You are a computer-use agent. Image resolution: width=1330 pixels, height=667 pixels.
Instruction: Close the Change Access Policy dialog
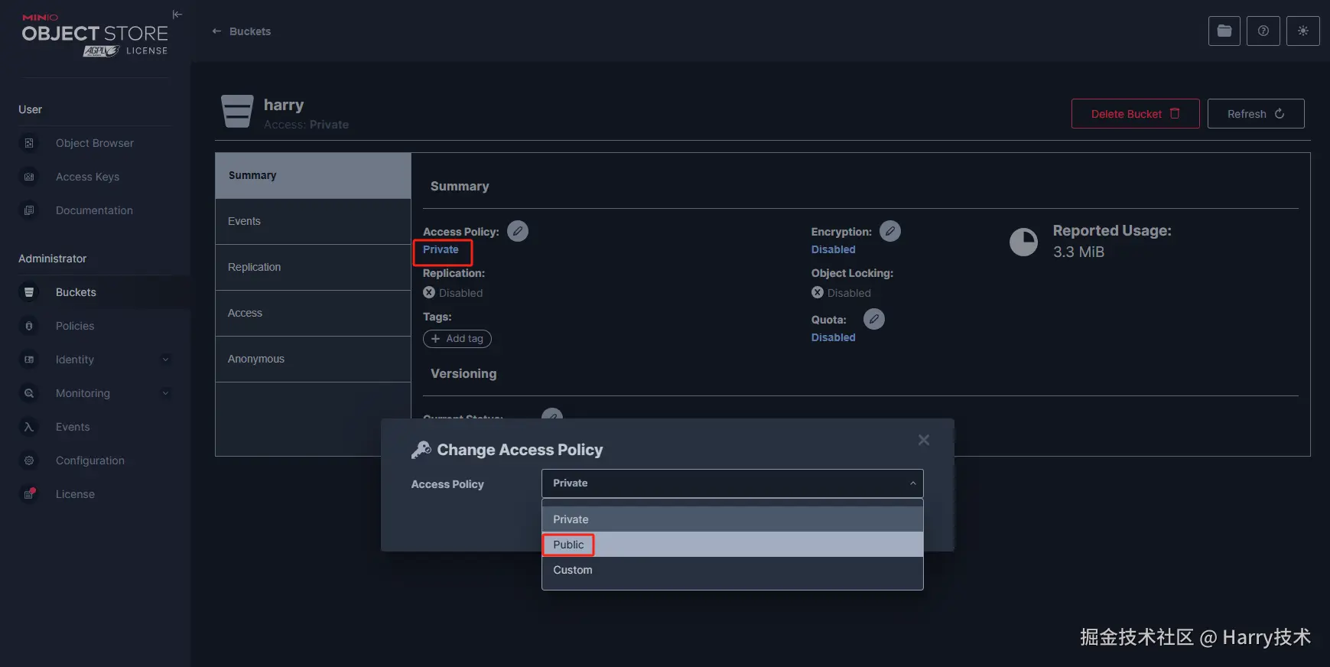point(924,440)
